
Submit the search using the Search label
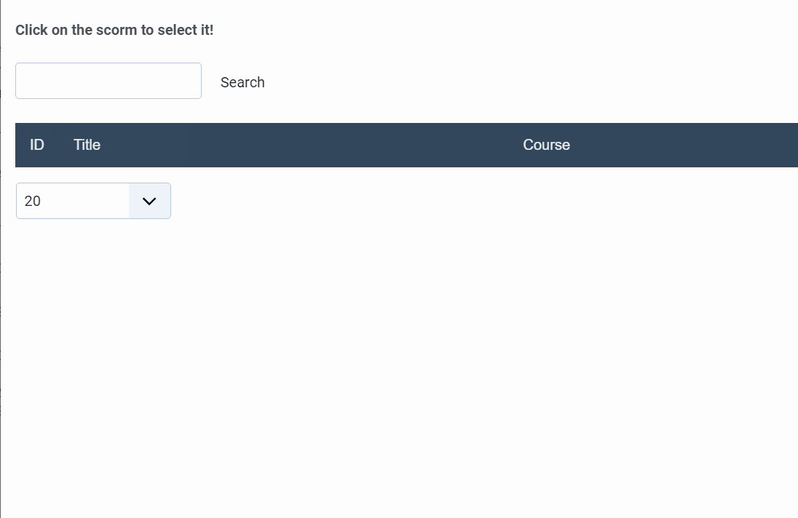[x=242, y=82]
